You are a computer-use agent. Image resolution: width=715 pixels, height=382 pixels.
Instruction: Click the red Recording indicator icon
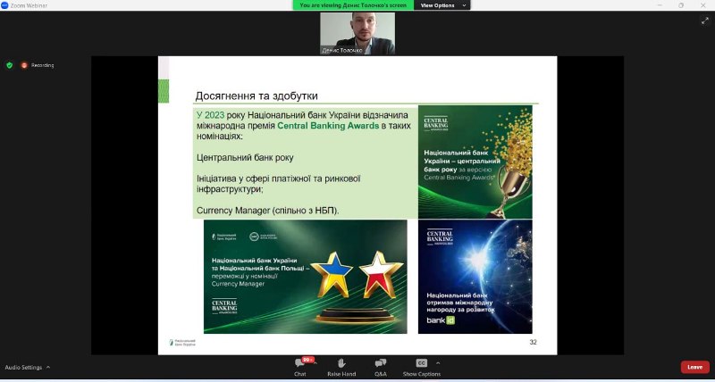click(x=24, y=65)
